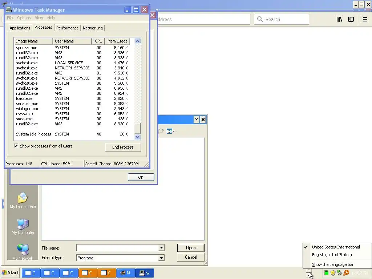372x279 pixels.
Task: Open the Firefox hamburger menu
Action: [x=365, y=20]
